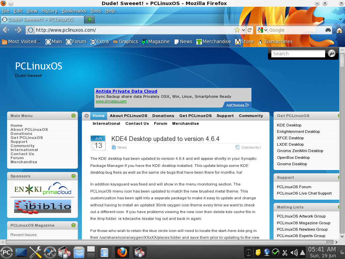Screen dimensions: 345x259
Task: Open the Forum bookmark in bookmarks toolbar
Action: [x=76, y=41]
